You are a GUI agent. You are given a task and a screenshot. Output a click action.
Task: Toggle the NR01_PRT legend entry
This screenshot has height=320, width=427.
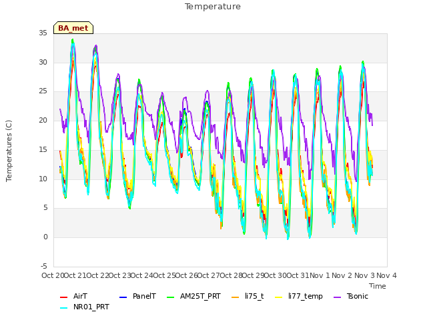point(85,307)
